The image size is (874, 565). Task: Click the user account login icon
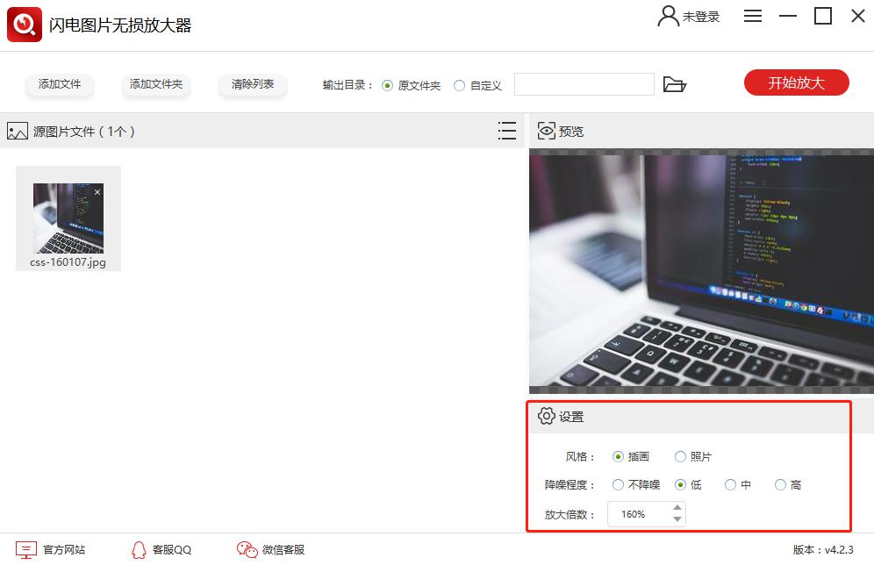tap(669, 16)
